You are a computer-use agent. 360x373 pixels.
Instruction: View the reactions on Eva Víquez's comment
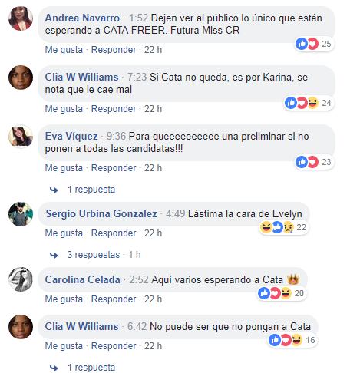[x=314, y=162]
